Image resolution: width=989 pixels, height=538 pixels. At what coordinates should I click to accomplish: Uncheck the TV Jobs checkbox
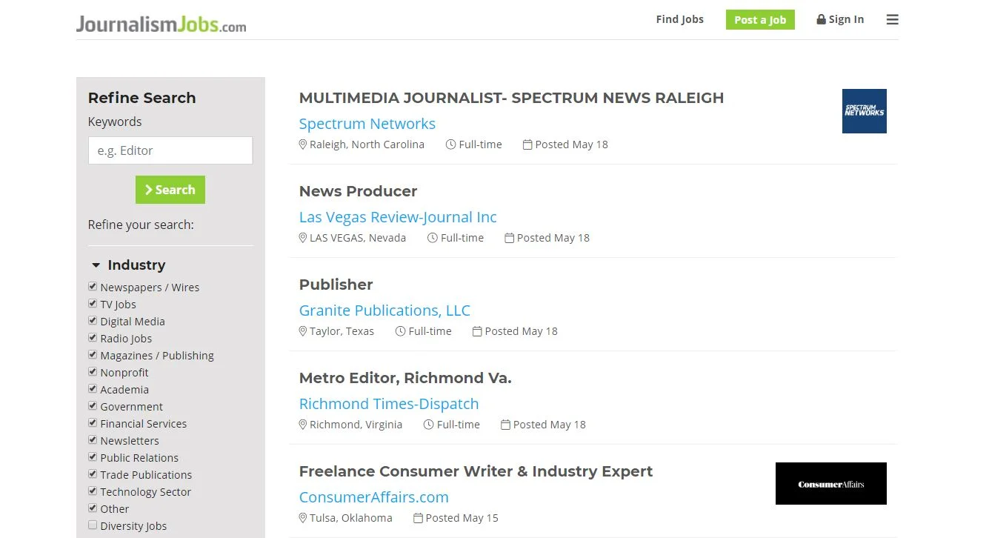click(93, 304)
